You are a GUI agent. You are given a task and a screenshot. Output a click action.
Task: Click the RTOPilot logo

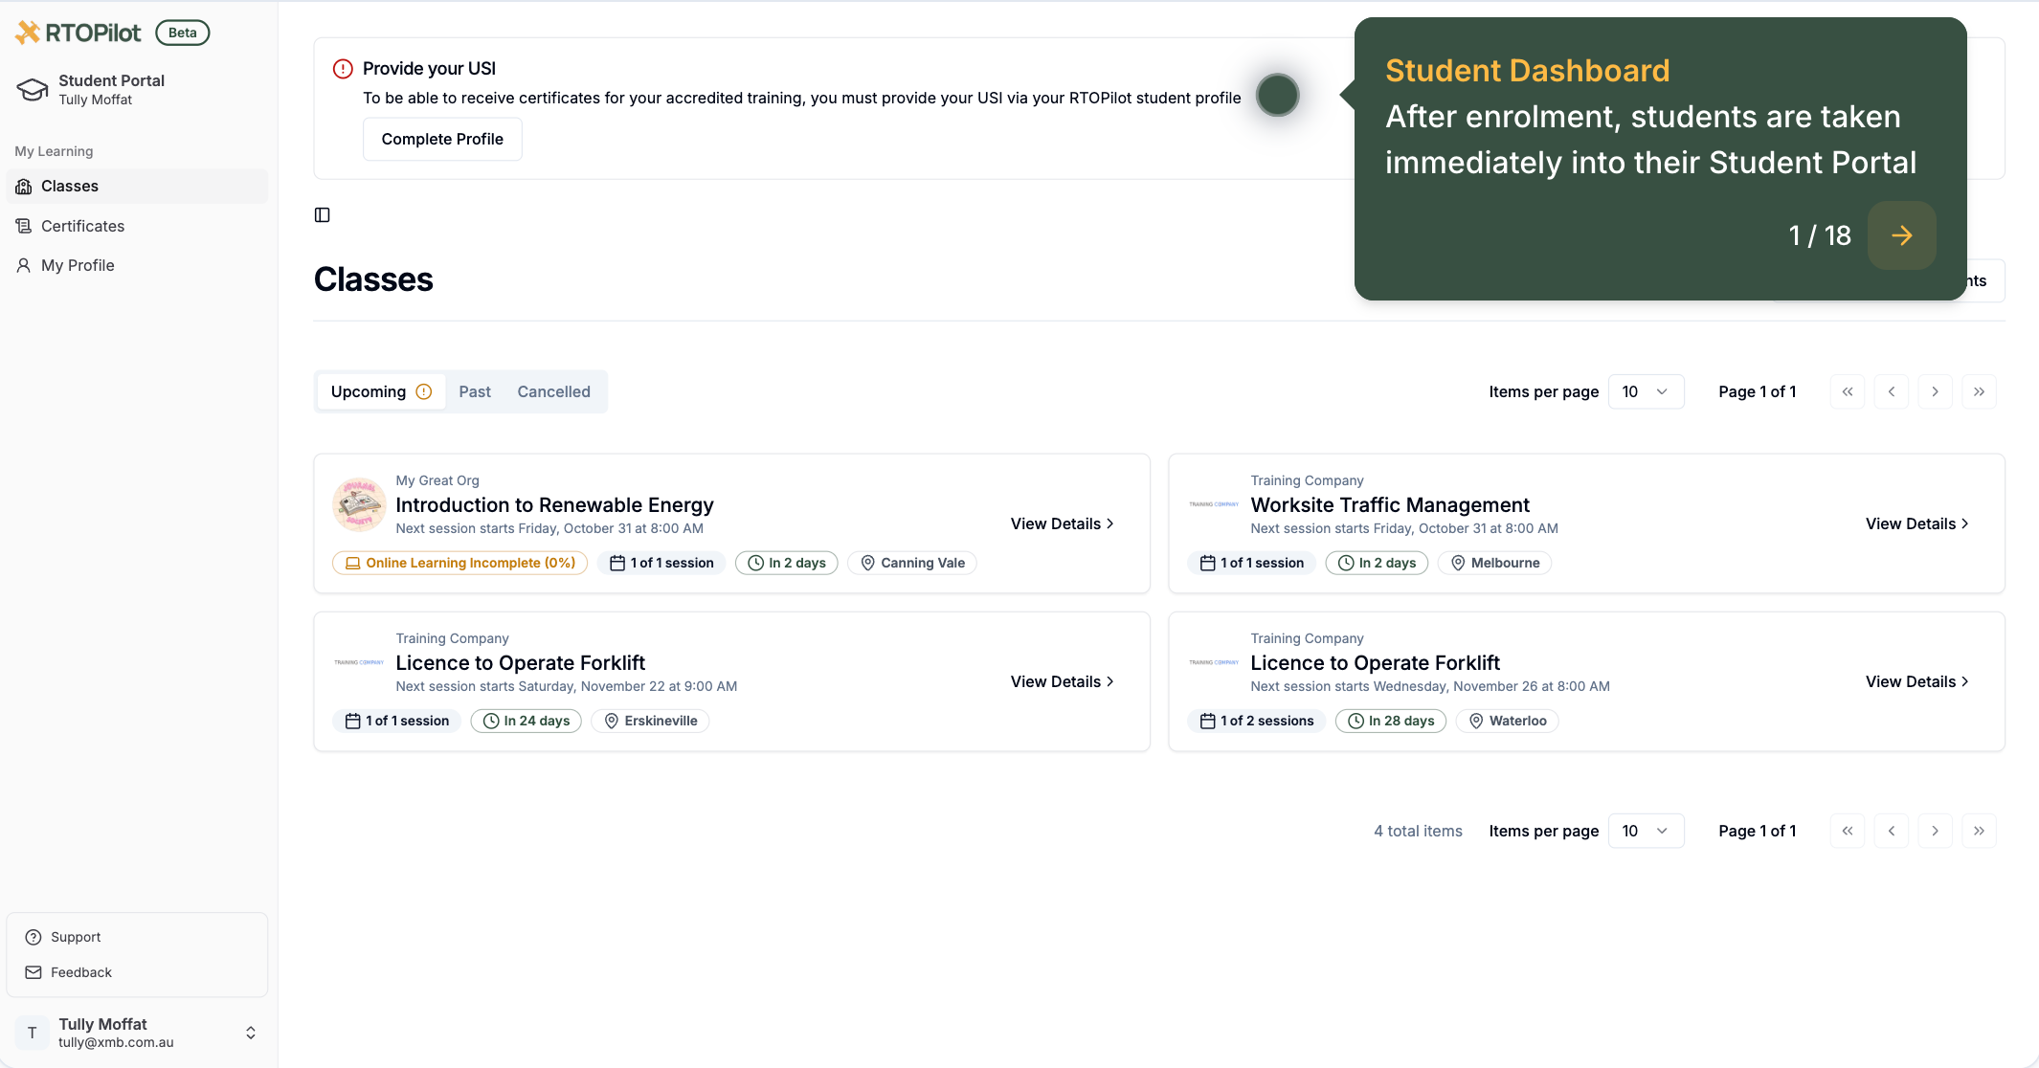[78, 33]
